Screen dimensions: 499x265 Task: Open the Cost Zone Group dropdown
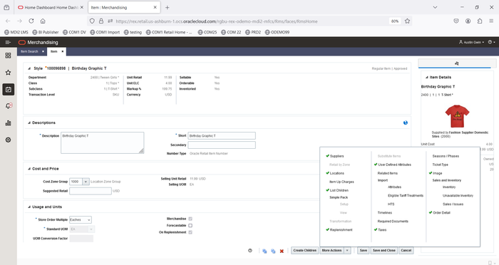tap(86, 182)
